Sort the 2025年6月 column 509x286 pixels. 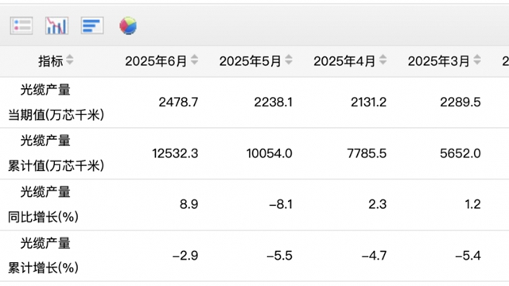pos(194,60)
